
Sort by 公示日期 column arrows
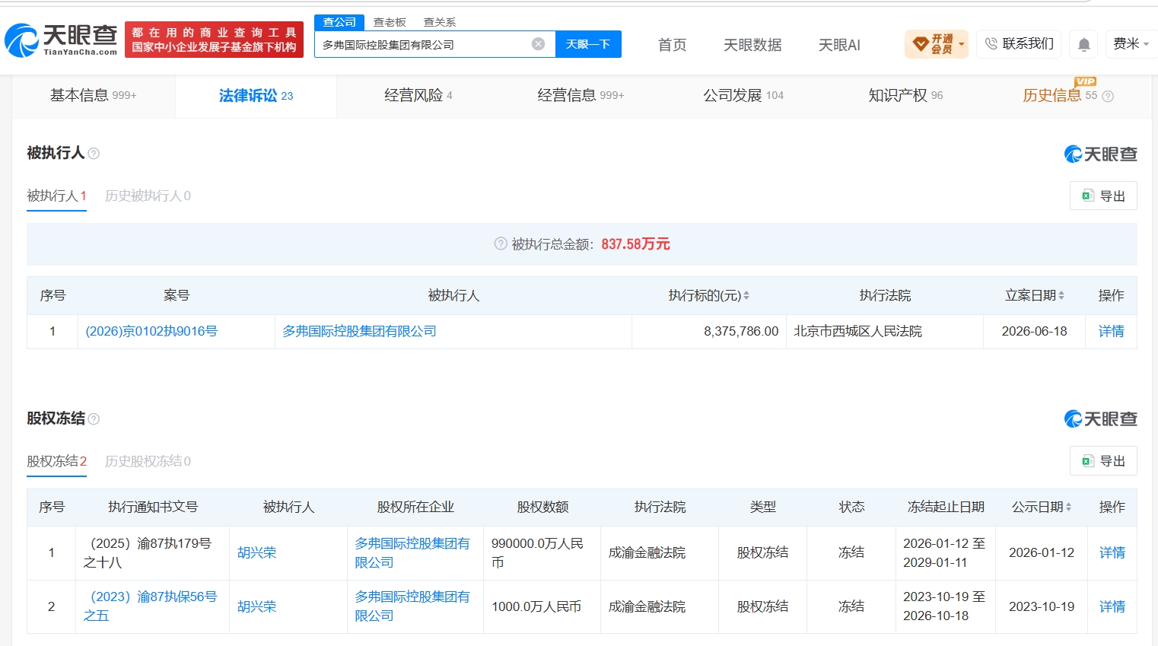pyautogui.click(x=1068, y=507)
